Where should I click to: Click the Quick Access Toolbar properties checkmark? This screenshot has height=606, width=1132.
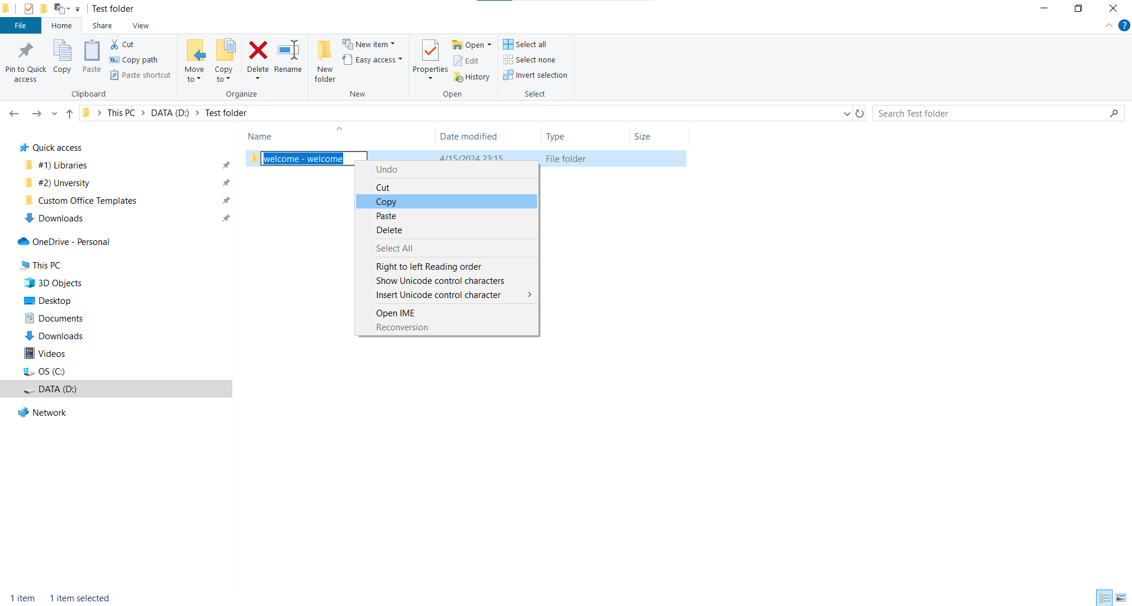pyautogui.click(x=28, y=8)
